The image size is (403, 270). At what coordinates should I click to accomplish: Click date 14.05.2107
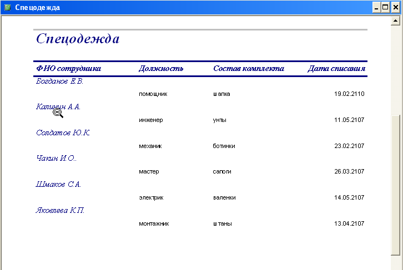pos(349,197)
